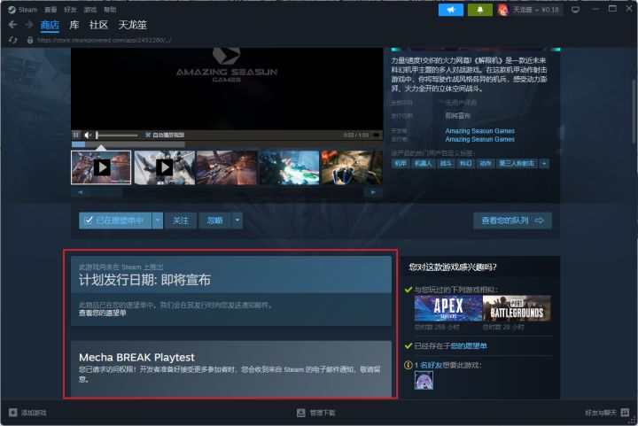Open publisher link Amazing Seasun Games

click(x=479, y=139)
